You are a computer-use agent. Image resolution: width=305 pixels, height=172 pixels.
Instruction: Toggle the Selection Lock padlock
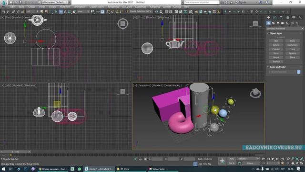(x=140, y=159)
